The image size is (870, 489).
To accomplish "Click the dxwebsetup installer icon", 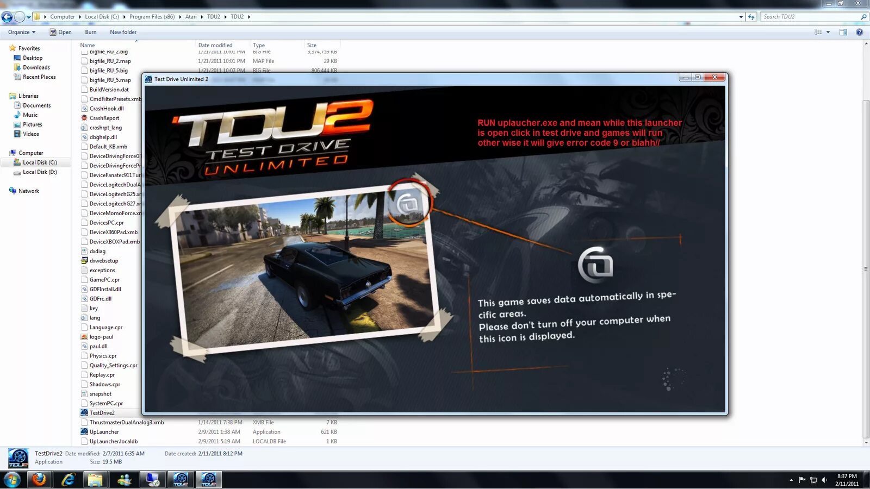I will [84, 261].
